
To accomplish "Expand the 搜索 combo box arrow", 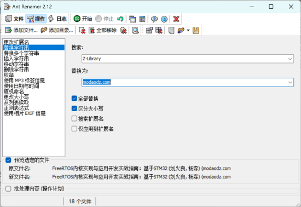I will 290,59.
